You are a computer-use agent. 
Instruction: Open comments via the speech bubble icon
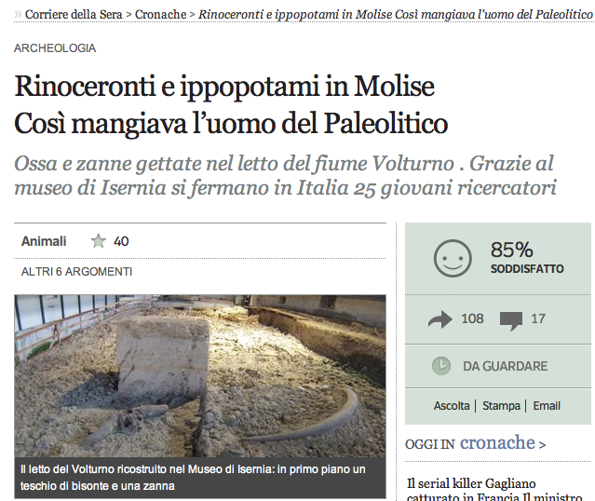pos(511,320)
